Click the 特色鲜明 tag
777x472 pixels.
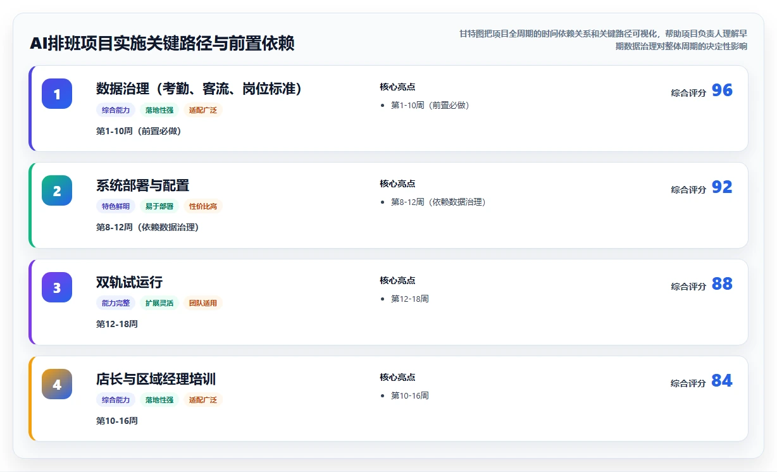116,206
